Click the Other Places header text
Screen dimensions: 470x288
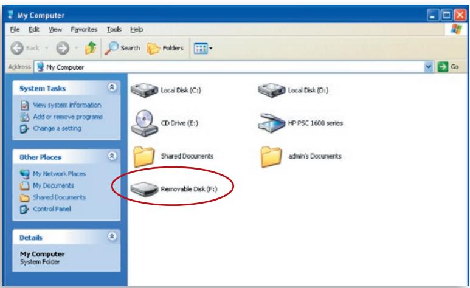click(41, 157)
